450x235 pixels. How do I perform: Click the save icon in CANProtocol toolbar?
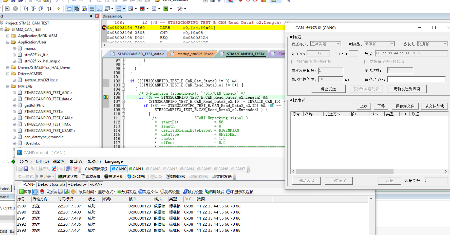tap(26, 169)
